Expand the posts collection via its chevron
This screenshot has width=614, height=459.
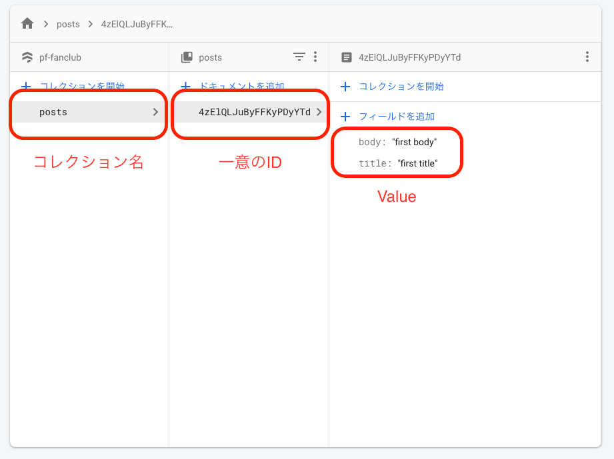(x=155, y=112)
